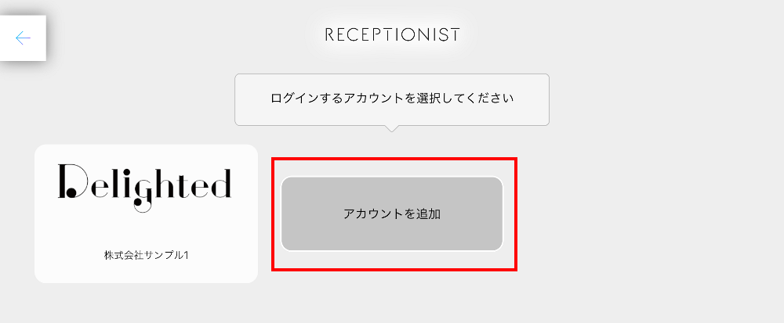
Task: Click the RECEPTIONIST logo at the top
Action: pos(392,34)
